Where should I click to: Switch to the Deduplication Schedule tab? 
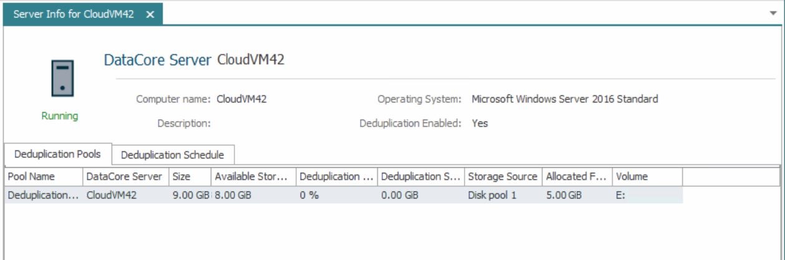[172, 155]
